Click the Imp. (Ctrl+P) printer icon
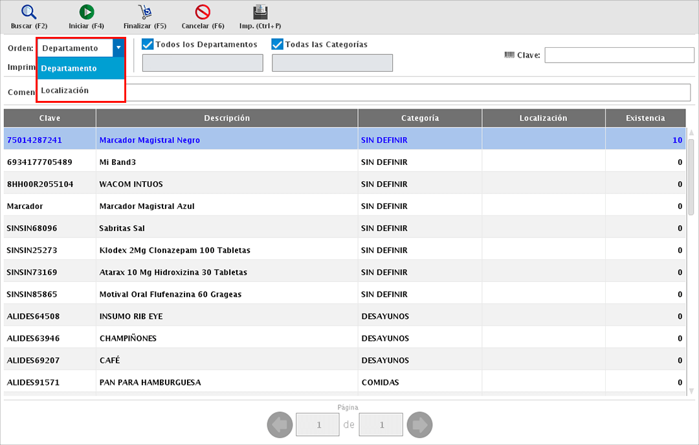 [260, 12]
